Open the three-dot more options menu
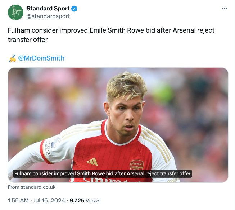Screen dimensions: 235x210 click(225, 9)
